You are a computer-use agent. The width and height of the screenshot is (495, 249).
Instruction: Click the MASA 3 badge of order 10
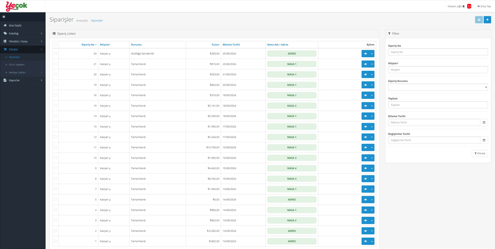pos(292,158)
